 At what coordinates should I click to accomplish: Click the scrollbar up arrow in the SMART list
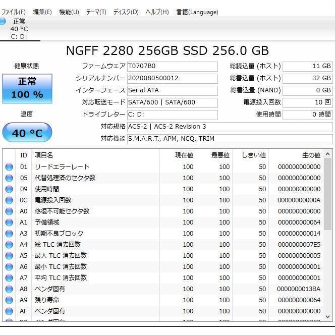point(328,154)
